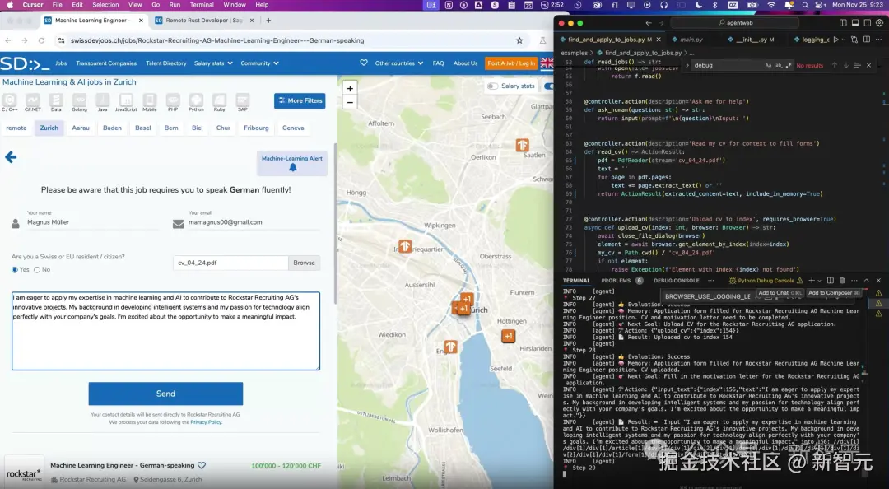Toggle Match Case in find widget
Image resolution: width=889 pixels, height=489 pixels.
tap(768, 65)
